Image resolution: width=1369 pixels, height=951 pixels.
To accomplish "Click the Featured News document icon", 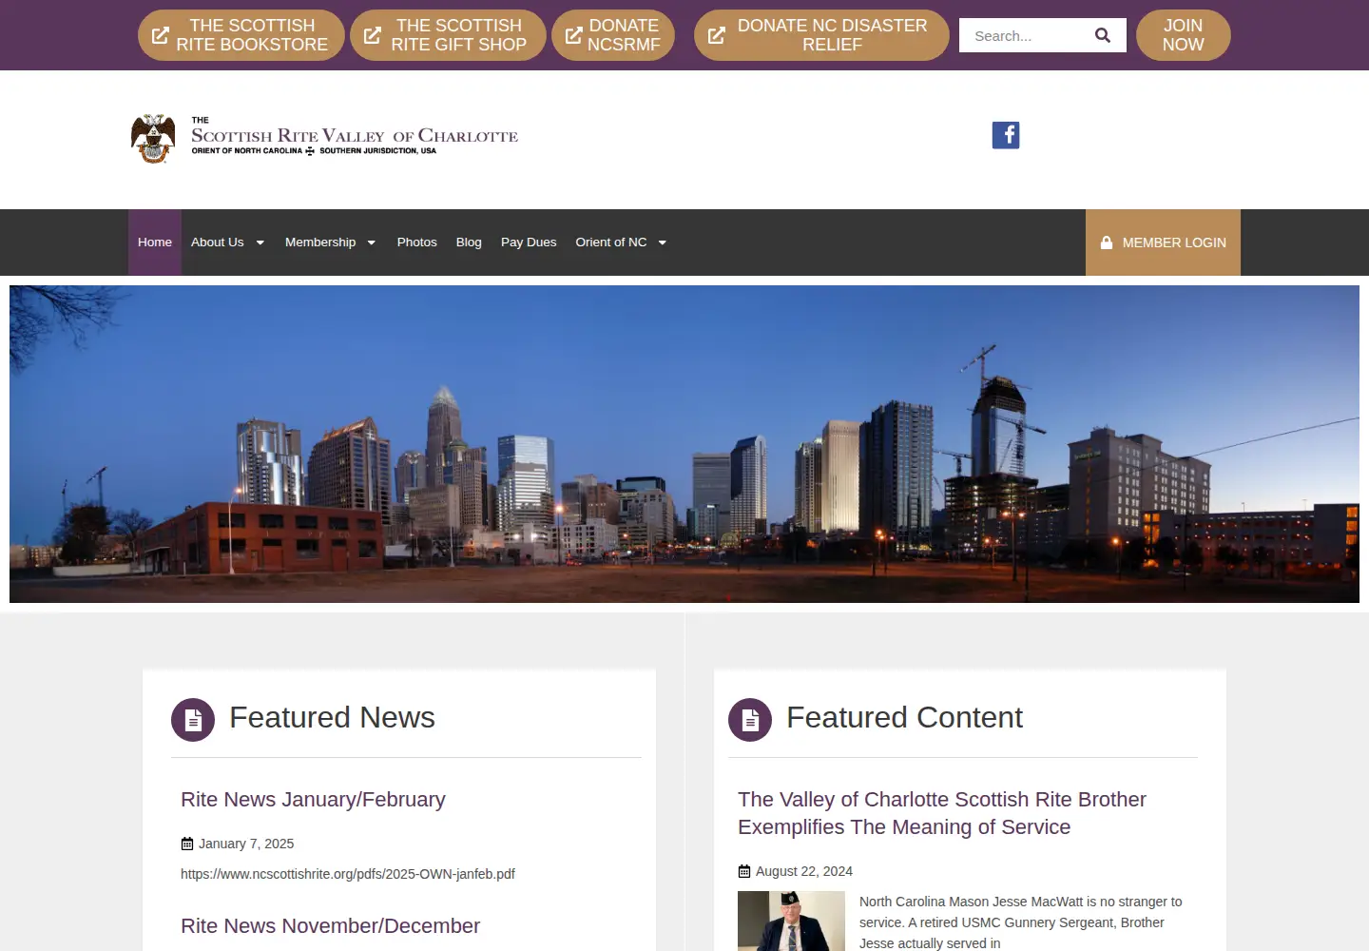I will (x=193, y=720).
